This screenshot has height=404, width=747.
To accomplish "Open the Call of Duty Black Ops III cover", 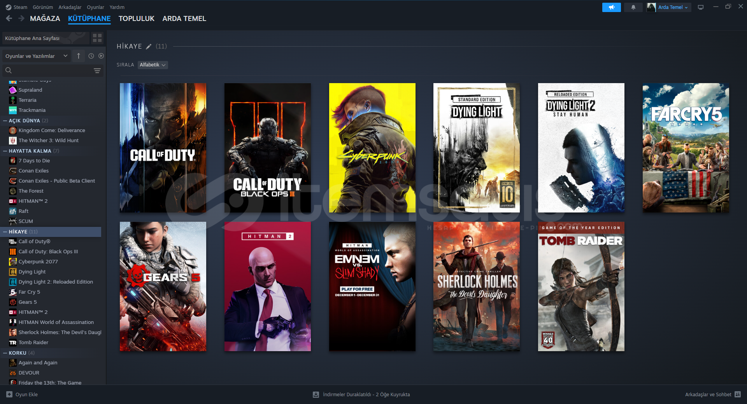I will 268,148.
